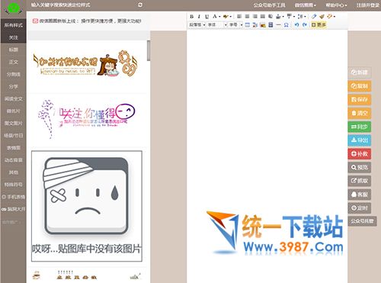
Task: Open the font family dropdown
Action: [216, 24]
